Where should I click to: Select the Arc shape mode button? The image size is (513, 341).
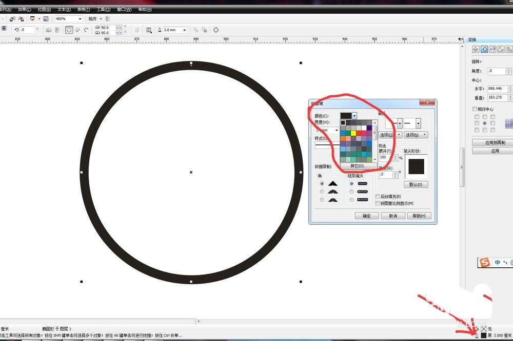click(86, 30)
